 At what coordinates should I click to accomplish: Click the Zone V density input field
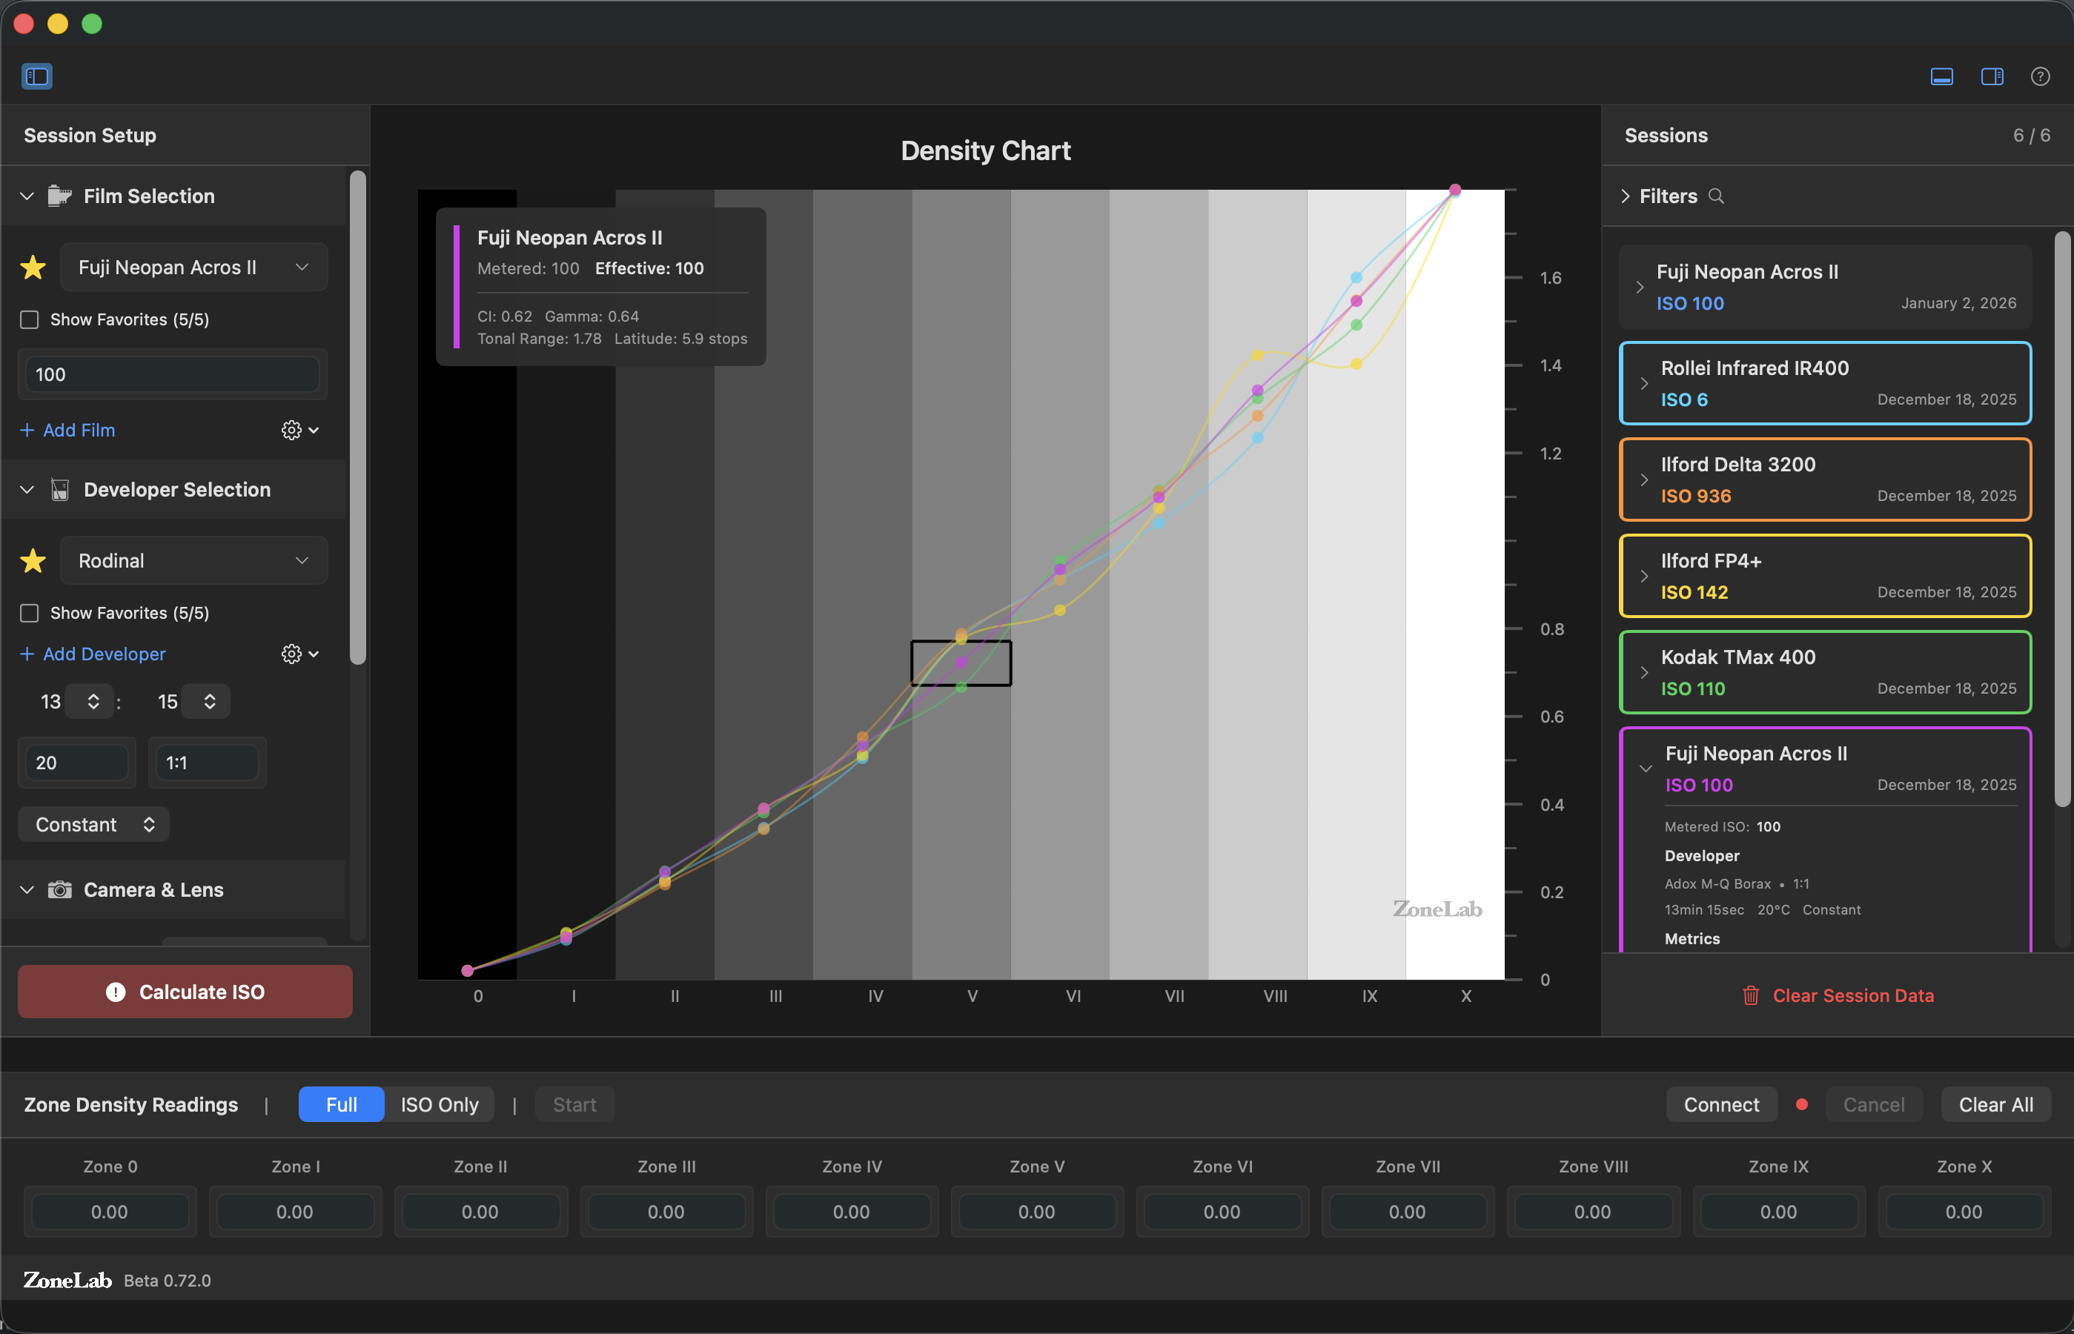coord(1037,1211)
